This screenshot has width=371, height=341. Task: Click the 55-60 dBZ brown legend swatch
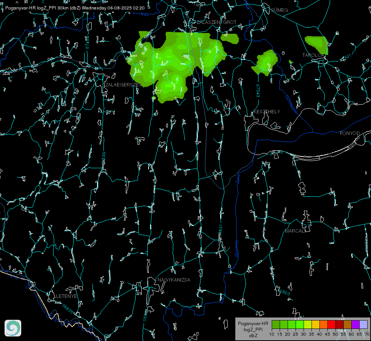point(348,324)
